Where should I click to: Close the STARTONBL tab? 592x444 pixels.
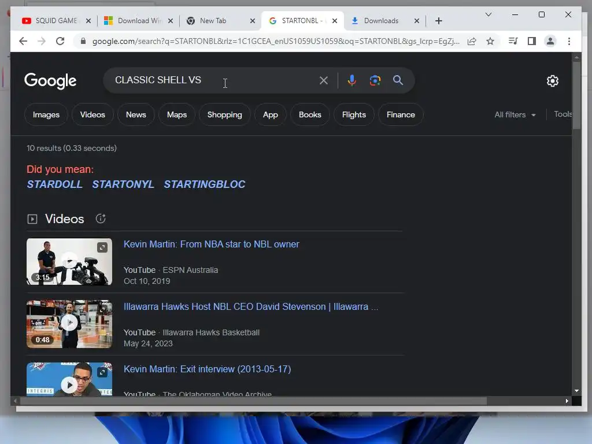[x=335, y=21]
